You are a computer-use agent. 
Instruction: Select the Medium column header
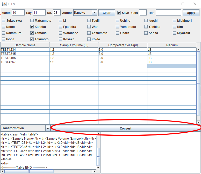pyautogui.click(x=172, y=45)
